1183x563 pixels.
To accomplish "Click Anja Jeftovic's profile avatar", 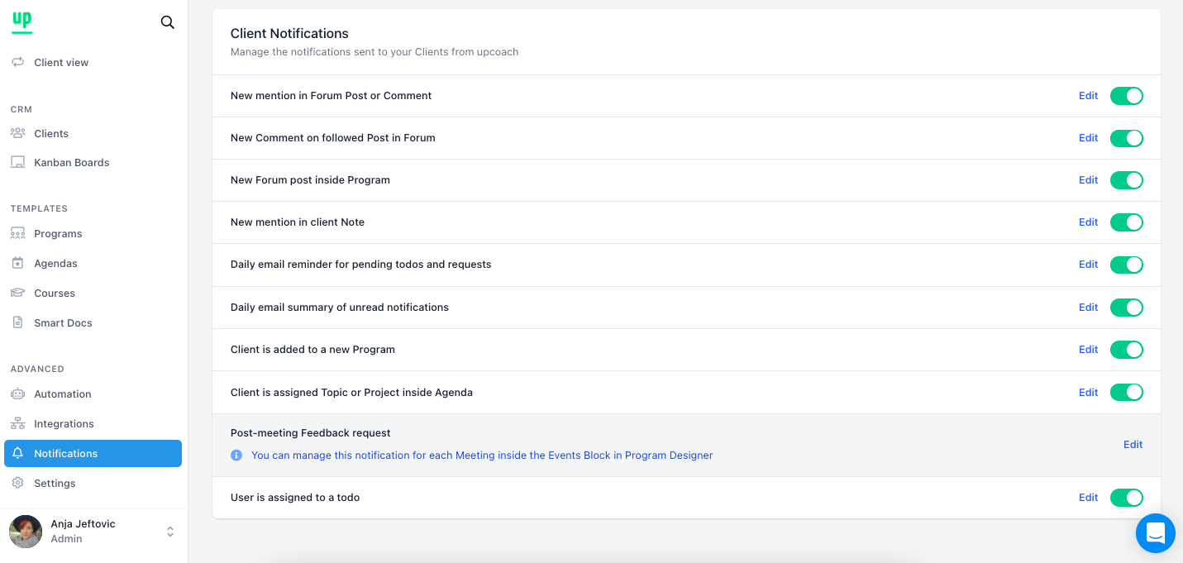I will [26, 532].
